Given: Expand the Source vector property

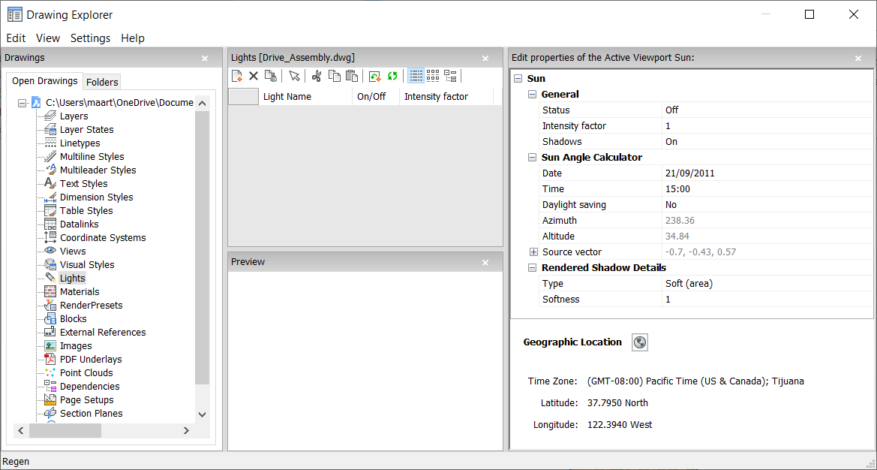Looking at the screenshot, I should coord(533,252).
